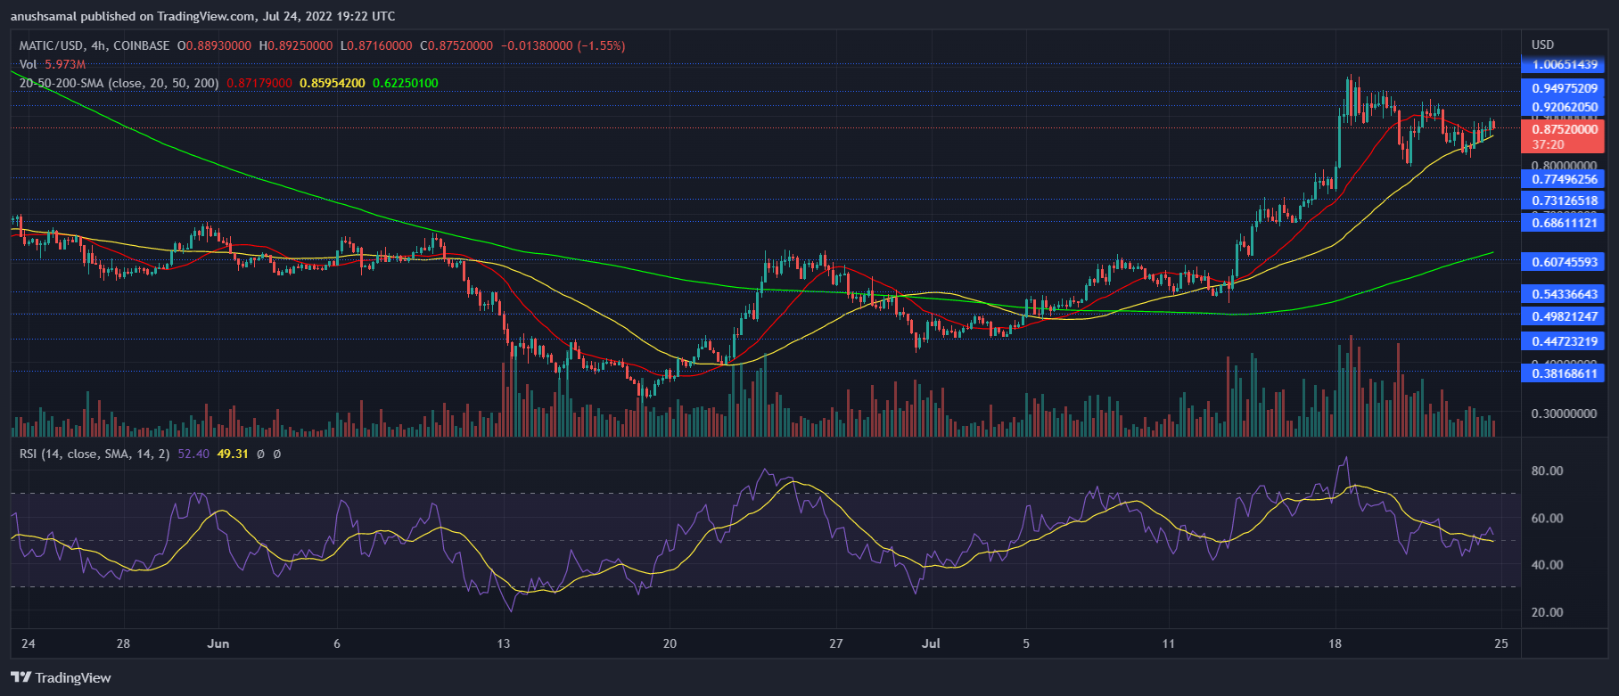Click the USD currency label
1619x696 pixels.
tap(1542, 45)
